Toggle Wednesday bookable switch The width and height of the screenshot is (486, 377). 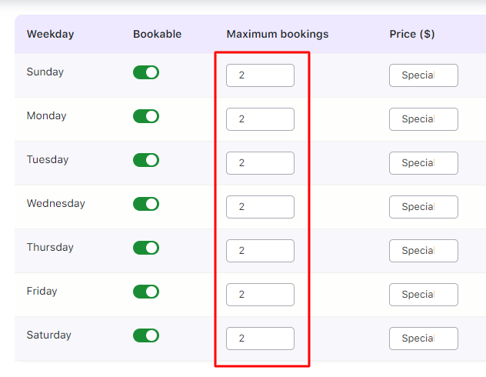(146, 204)
